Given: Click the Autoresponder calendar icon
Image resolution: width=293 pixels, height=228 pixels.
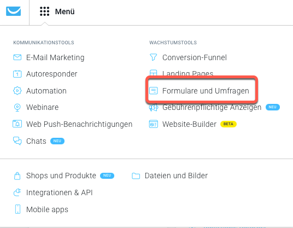Looking at the screenshot, I should [x=17, y=74].
